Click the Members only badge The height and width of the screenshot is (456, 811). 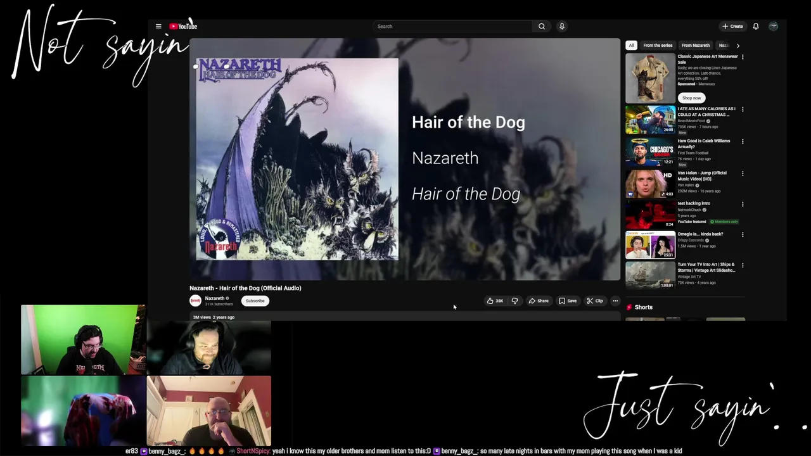[724, 222]
